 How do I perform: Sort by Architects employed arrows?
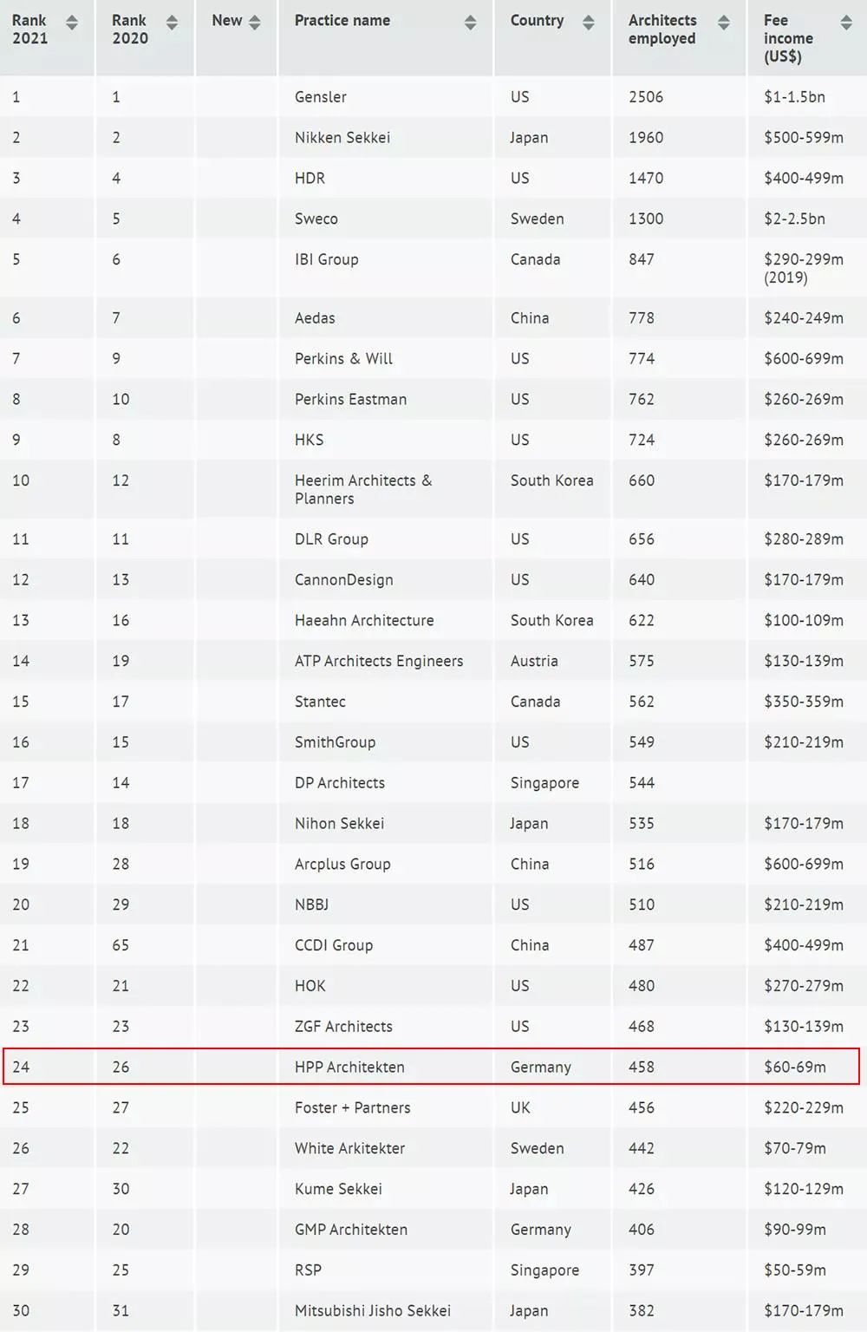(723, 23)
